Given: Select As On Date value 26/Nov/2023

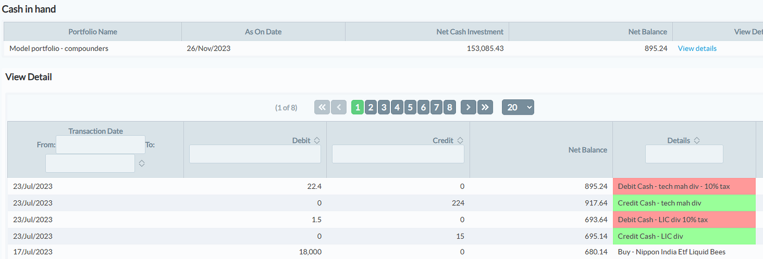Looking at the screenshot, I should (209, 48).
